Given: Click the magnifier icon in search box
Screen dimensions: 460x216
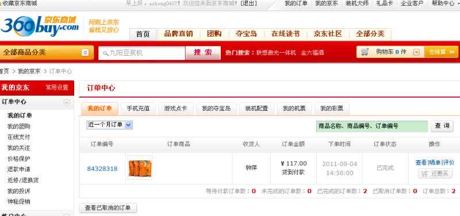Looking at the screenshot, I should 106,53.
